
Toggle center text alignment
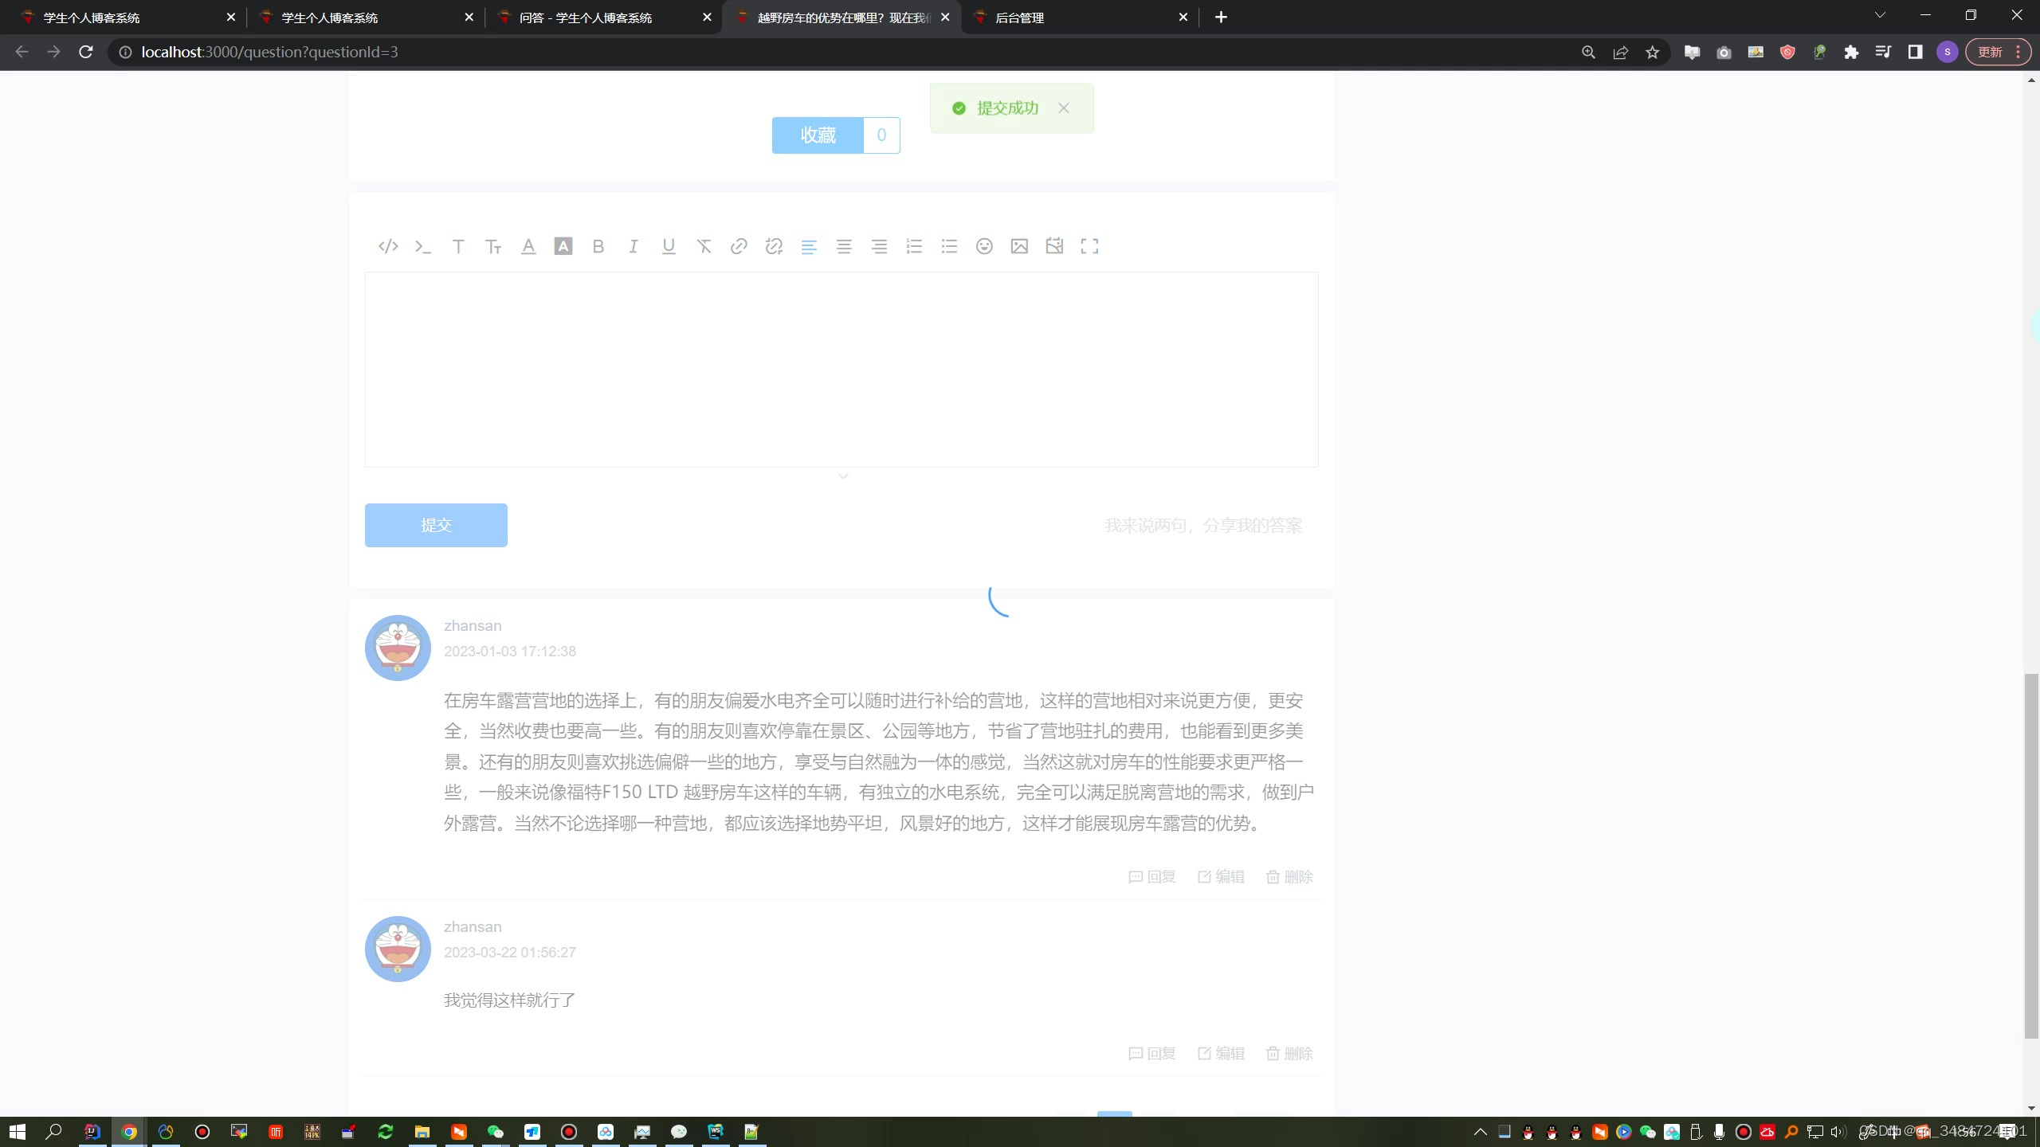(x=843, y=246)
